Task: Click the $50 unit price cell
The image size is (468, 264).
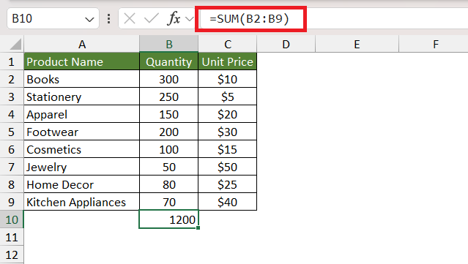Action: tap(228, 167)
